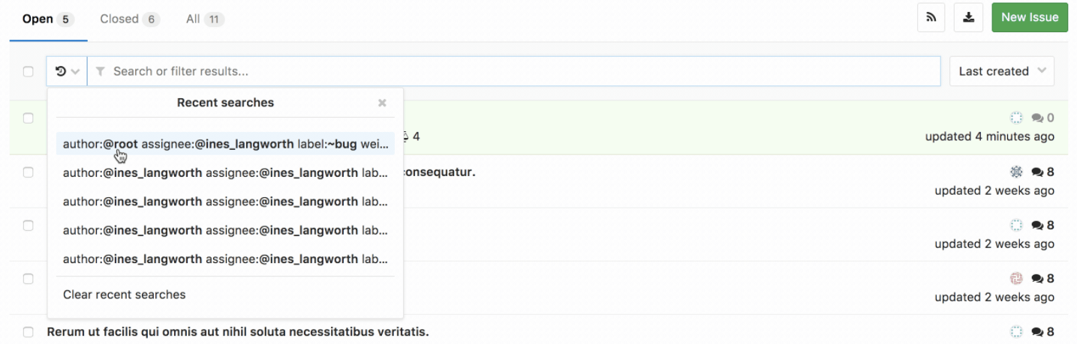
Task: Select the checkbox for the Rerum ut facilis issue
Action: 29,332
